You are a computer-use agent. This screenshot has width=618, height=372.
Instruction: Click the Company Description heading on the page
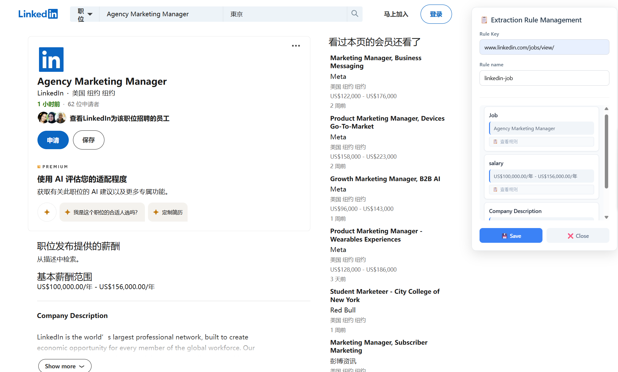(72, 316)
